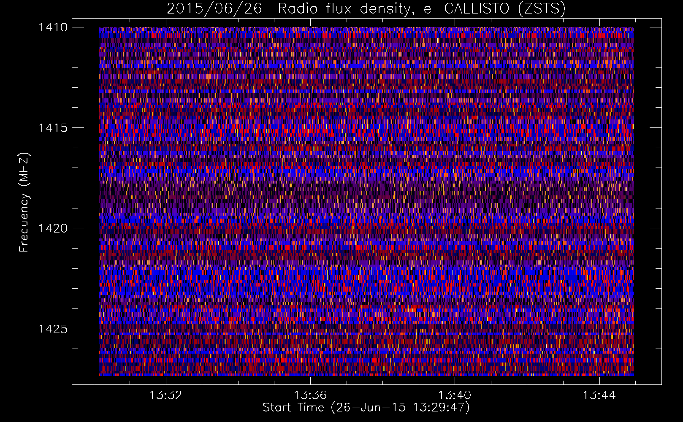683x422 pixels.
Task: Click the 13:40 time tick label
Action: [x=455, y=395]
